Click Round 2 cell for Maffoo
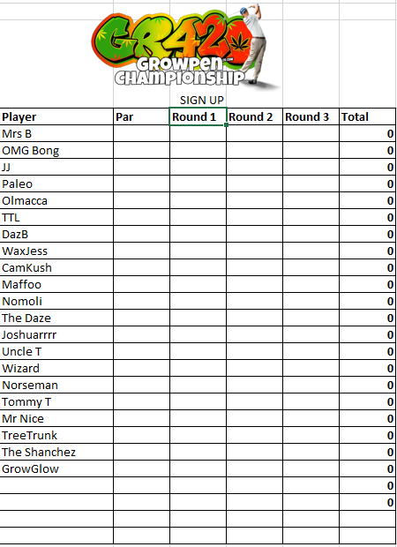 pyautogui.click(x=254, y=284)
